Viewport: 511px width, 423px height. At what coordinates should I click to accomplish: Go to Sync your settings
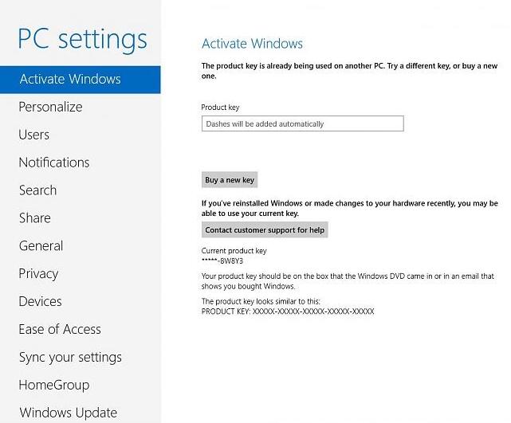pyautogui.click(x=70, y=357)
